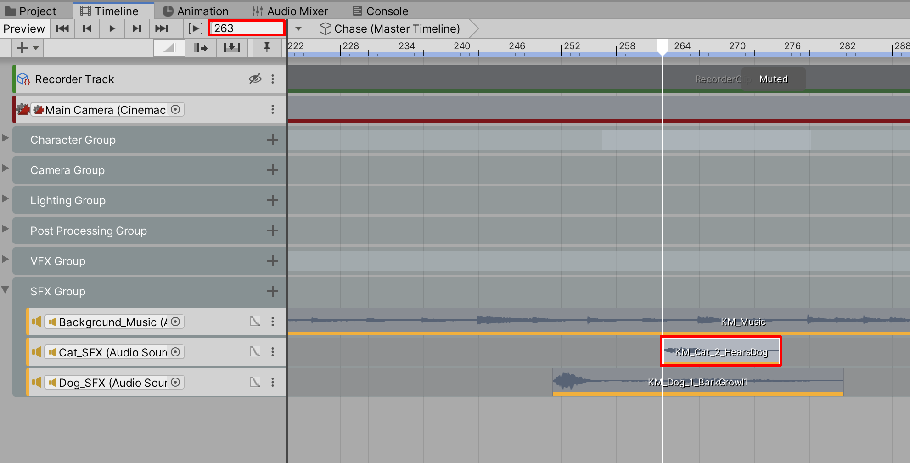Select Chase (Master Timeline) breadcrumb
Viewport: 910px width, 463px height.
(x=390, y=28)
